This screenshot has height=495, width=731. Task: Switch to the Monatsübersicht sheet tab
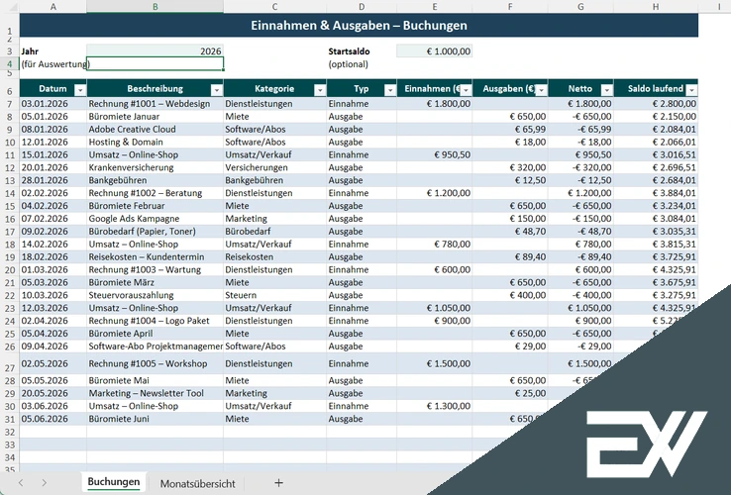197,483
